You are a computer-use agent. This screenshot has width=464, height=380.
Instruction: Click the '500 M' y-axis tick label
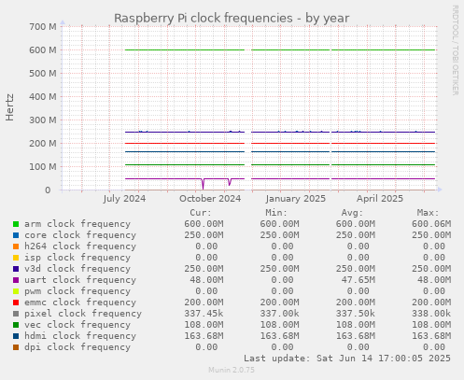coord(43,74)
